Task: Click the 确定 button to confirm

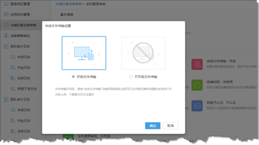Action: coord(153,126)
